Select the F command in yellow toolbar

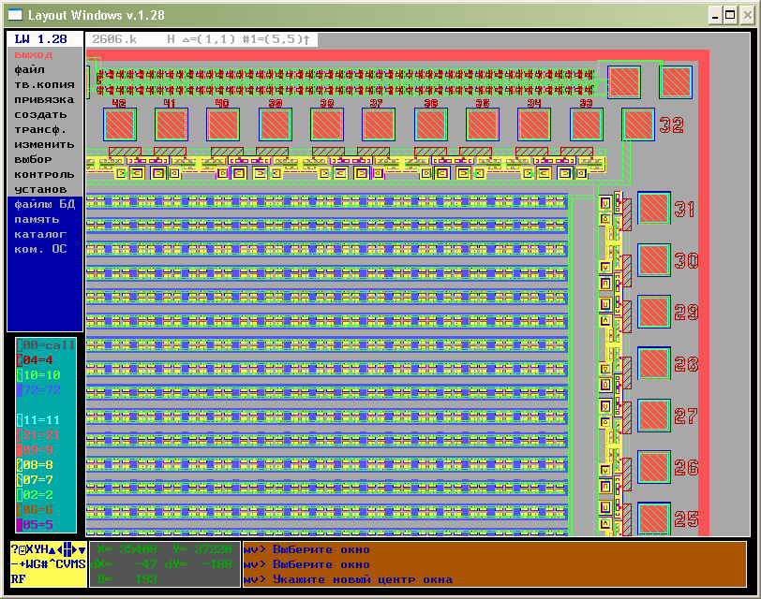point(22,579)
